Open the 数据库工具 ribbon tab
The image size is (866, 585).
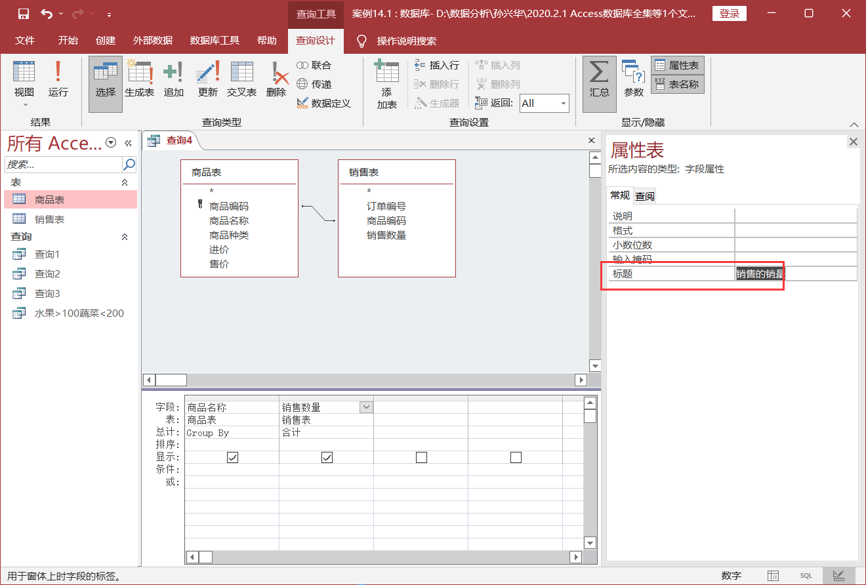[x=215, y=41]
